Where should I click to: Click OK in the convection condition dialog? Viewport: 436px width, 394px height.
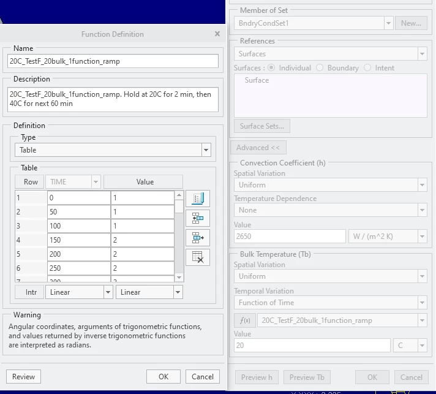[x=372, y=377]
